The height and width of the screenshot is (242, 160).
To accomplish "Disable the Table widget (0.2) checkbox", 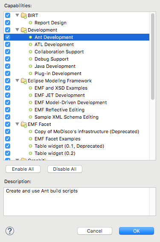I will [x=8, y=153].
